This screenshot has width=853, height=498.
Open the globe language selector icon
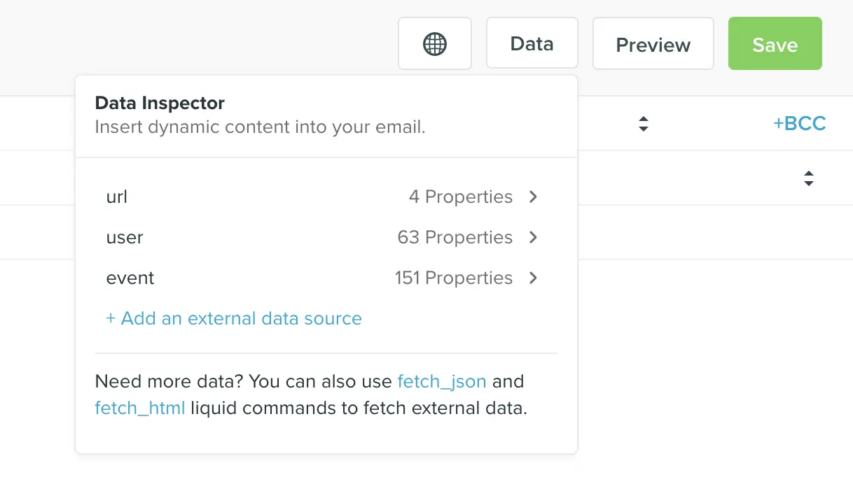(435, 43)
